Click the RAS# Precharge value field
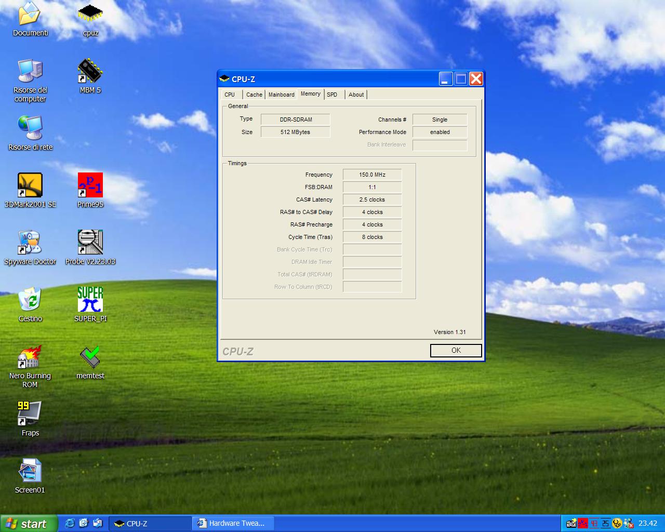665x532 pixels. coord(373,224)
